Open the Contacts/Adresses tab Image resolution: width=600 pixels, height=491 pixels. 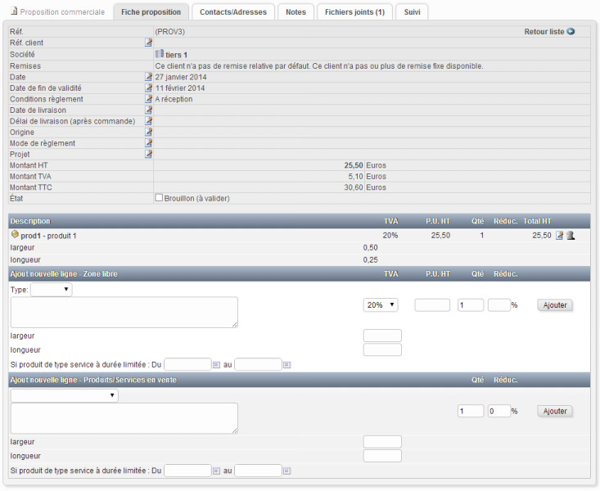click(233, 11)
